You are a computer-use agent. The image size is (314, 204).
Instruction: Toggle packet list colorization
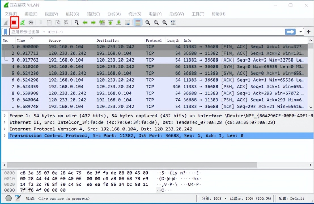(x=138, y=22)
